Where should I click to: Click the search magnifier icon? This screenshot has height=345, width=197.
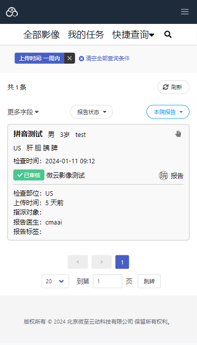coord(168,34)
